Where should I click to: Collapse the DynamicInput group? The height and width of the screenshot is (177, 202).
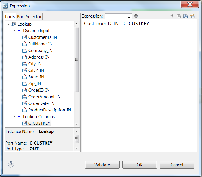14,31
